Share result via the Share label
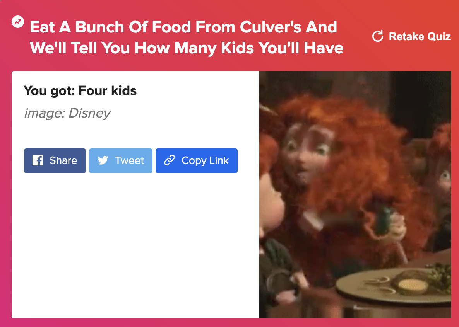459x327 pixels. click(63, 160)
